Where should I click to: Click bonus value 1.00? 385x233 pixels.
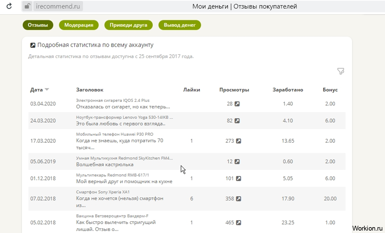click(330, 223)
